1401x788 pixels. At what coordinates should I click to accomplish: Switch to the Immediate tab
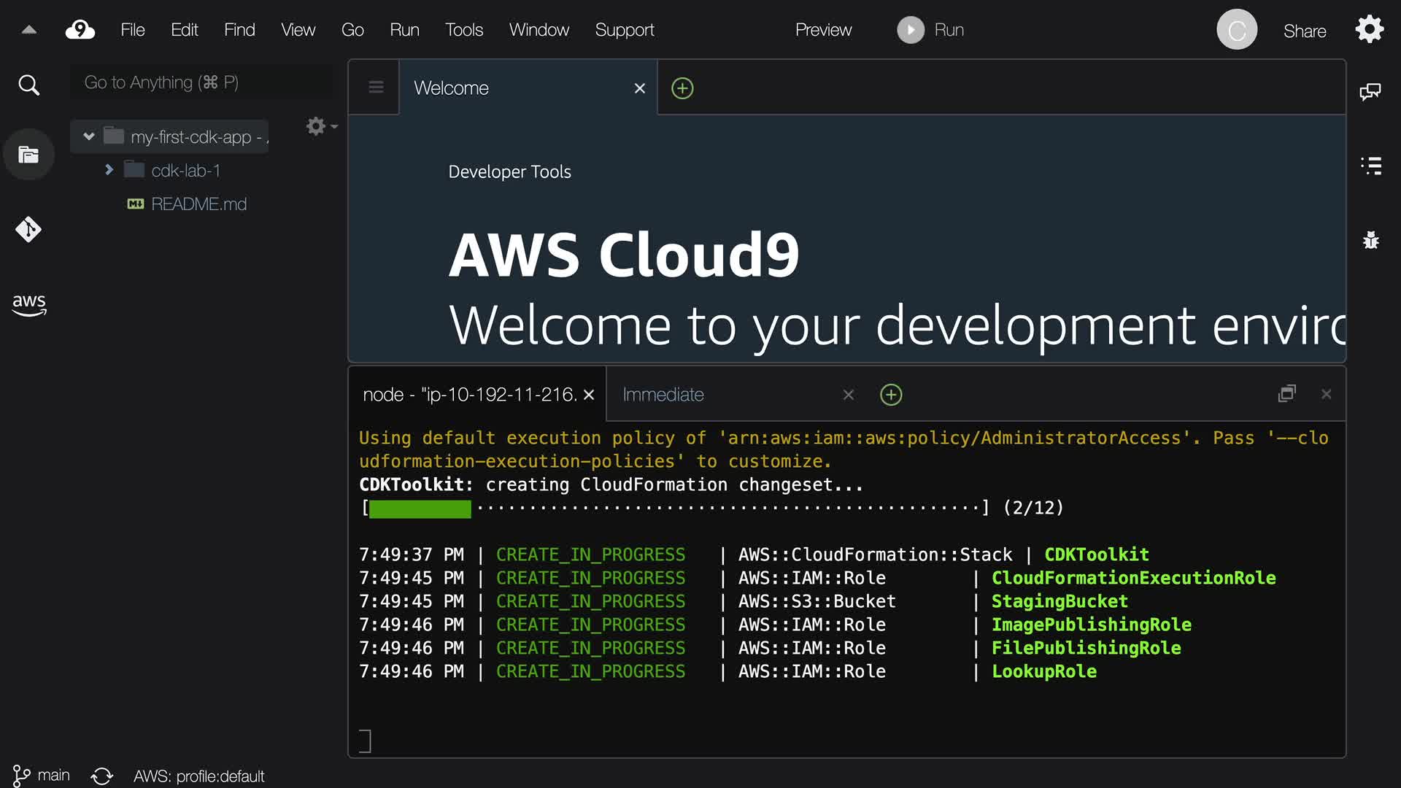coord(663,395)
